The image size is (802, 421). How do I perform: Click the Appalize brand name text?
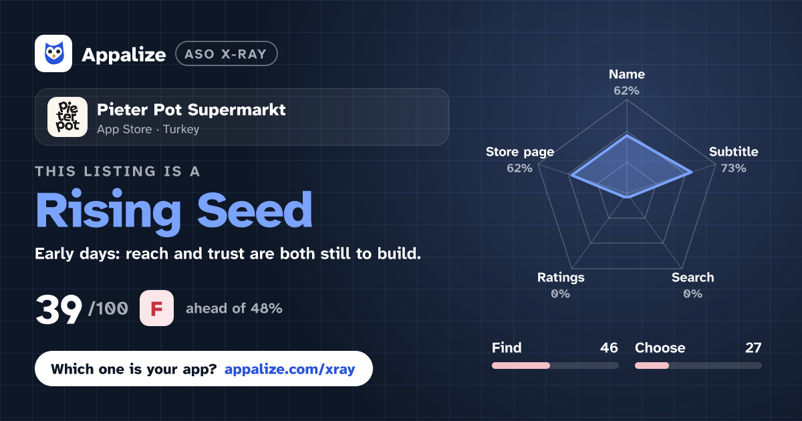(124, 55)
